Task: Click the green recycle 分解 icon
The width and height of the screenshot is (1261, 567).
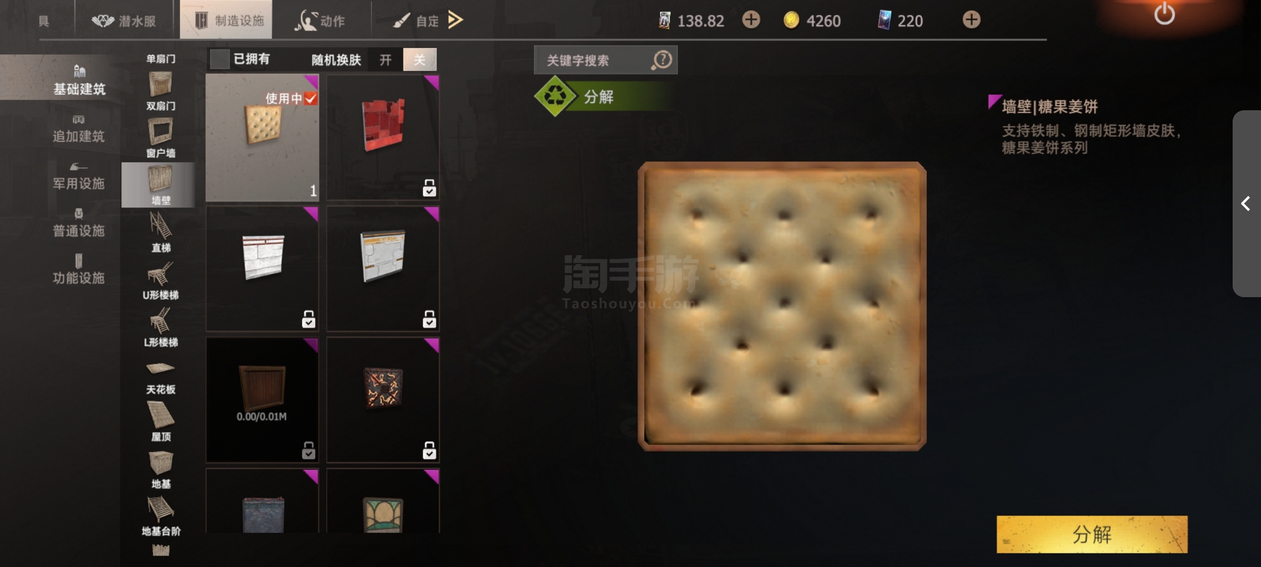Action: click(x=555, y=96)
